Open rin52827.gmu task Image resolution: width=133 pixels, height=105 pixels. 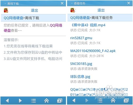tap(81, 38)
